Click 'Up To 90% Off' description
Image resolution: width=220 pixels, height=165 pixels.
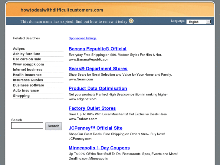click(123, 154)
